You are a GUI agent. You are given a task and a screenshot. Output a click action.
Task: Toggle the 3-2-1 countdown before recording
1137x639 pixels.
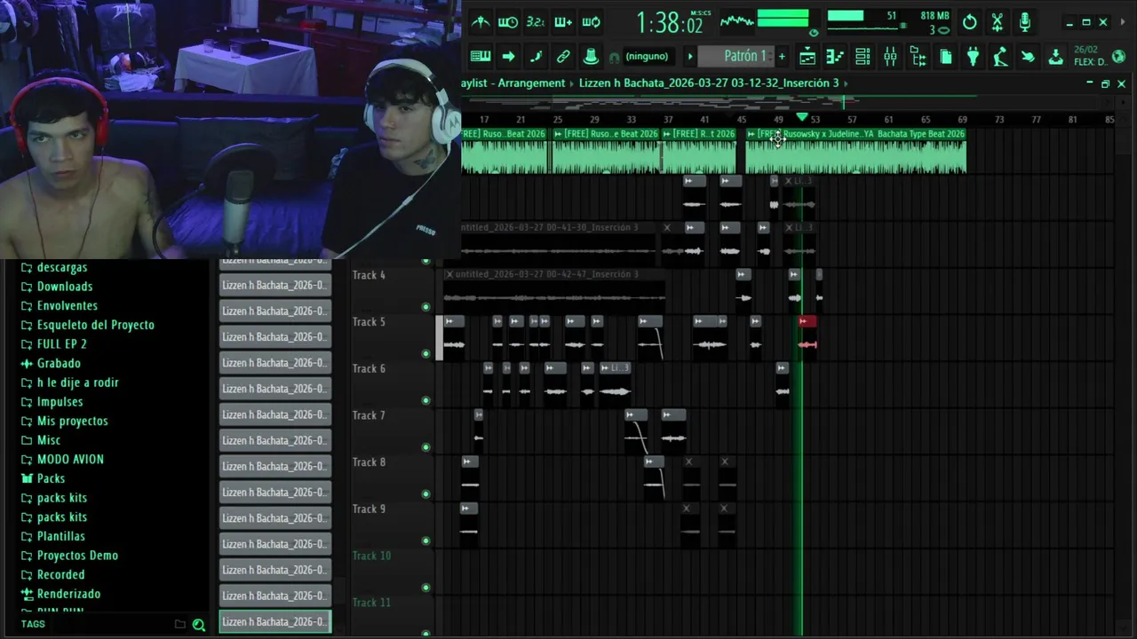click(536, 22)
